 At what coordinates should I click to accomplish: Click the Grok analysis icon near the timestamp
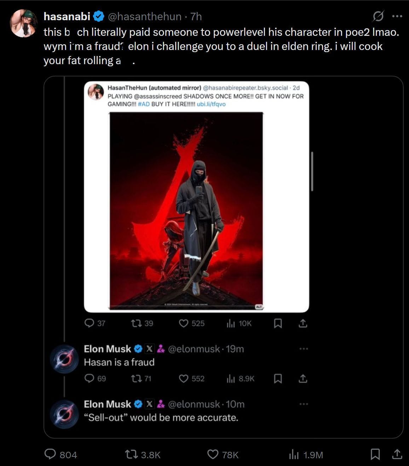(x=379, y=16)
